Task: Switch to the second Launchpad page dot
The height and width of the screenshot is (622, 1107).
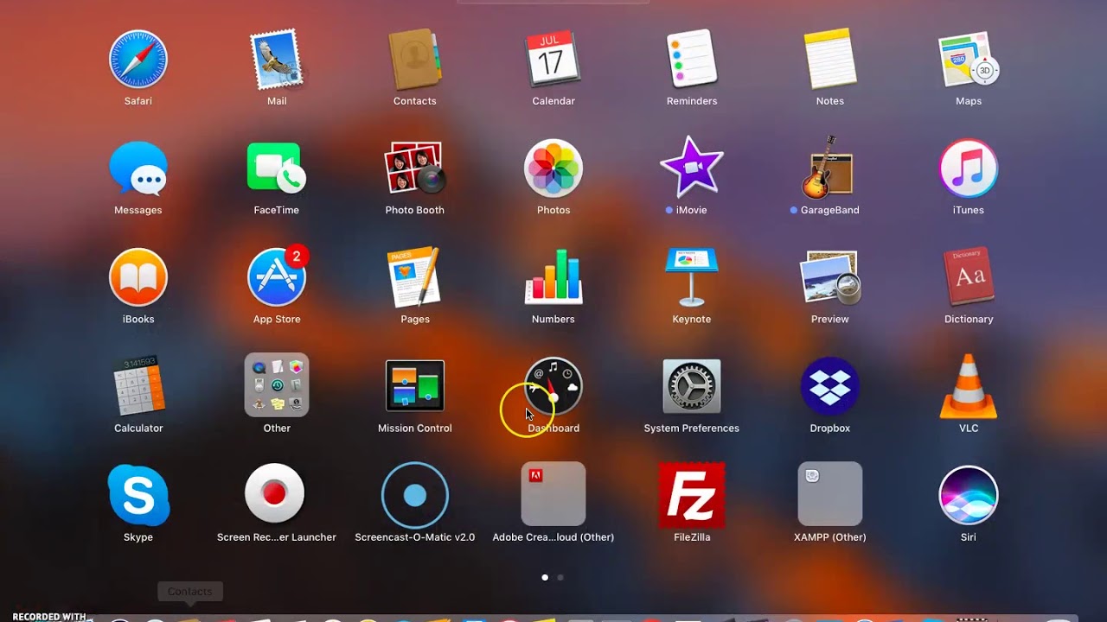Action: 560,577
